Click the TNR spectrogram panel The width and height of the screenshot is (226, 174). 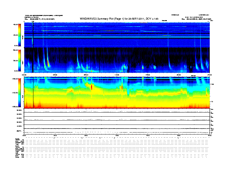point(117,93)
